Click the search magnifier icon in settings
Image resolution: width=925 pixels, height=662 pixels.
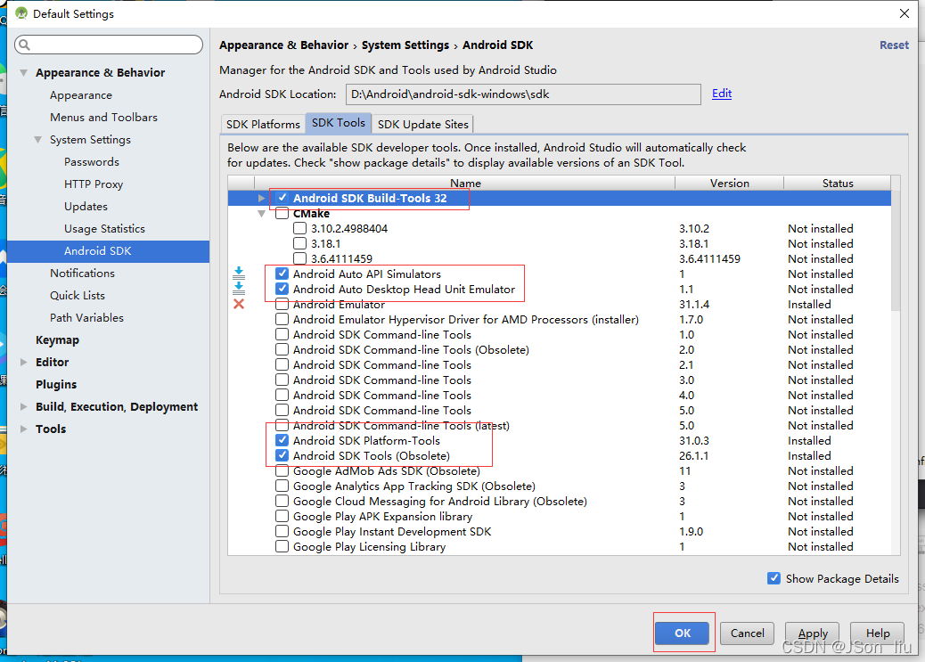25,45
